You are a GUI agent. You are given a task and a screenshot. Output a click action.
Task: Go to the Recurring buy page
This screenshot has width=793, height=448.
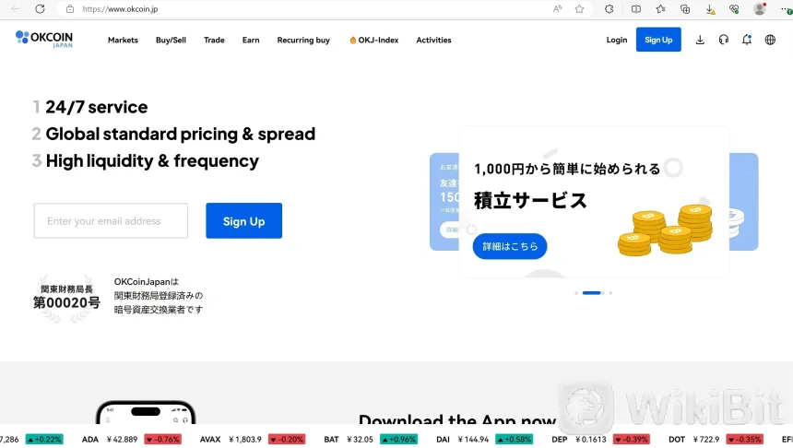click(303, 41)
